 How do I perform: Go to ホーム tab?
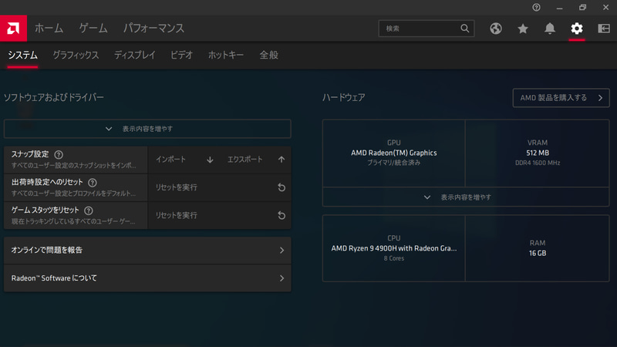(49, 29)
